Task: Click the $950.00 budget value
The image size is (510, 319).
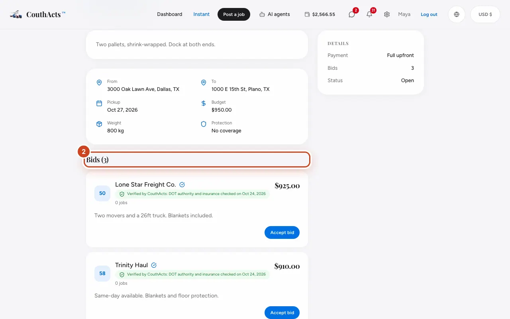Action: point(222,110)
